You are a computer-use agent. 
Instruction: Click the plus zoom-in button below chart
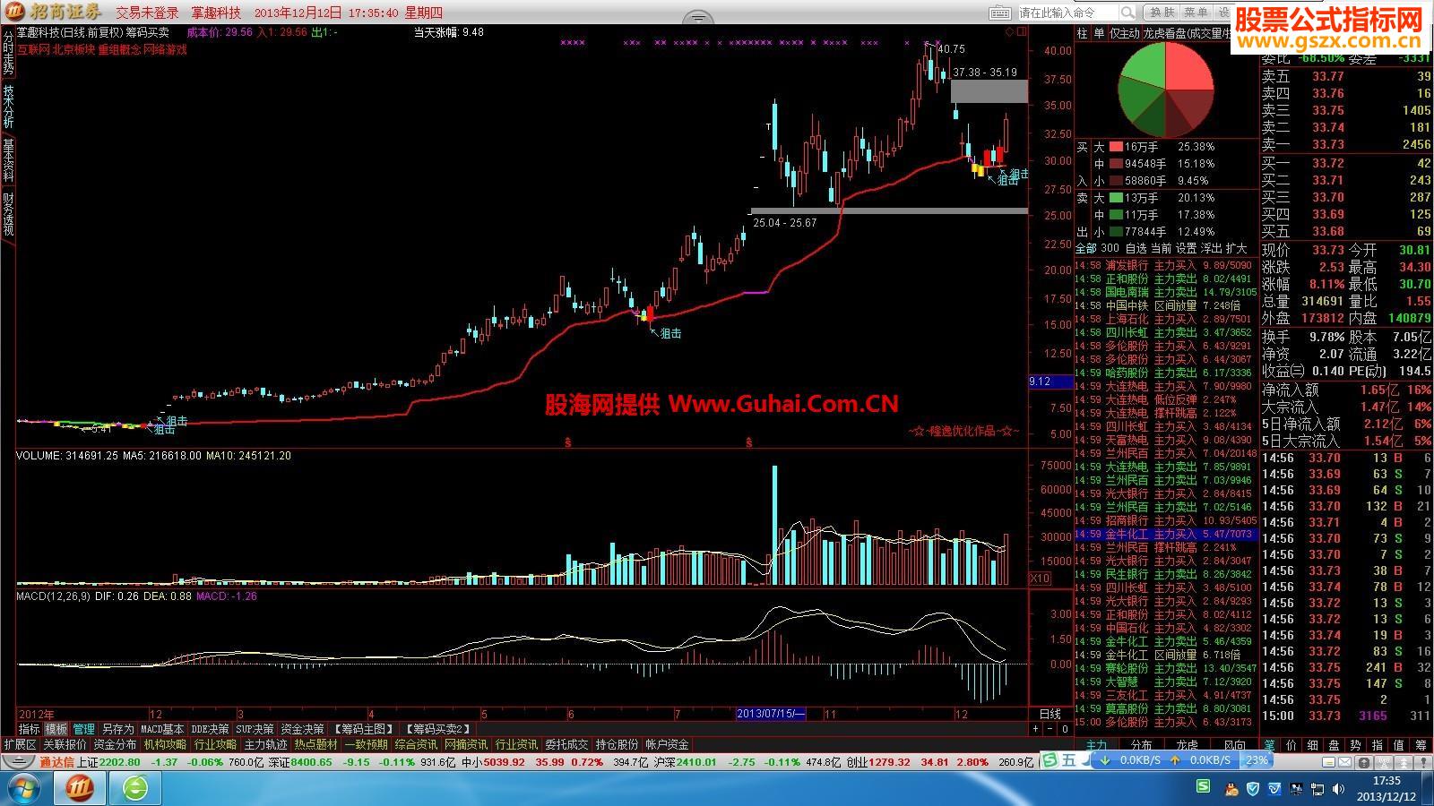pyautogui.click(x=1036, y=729)
